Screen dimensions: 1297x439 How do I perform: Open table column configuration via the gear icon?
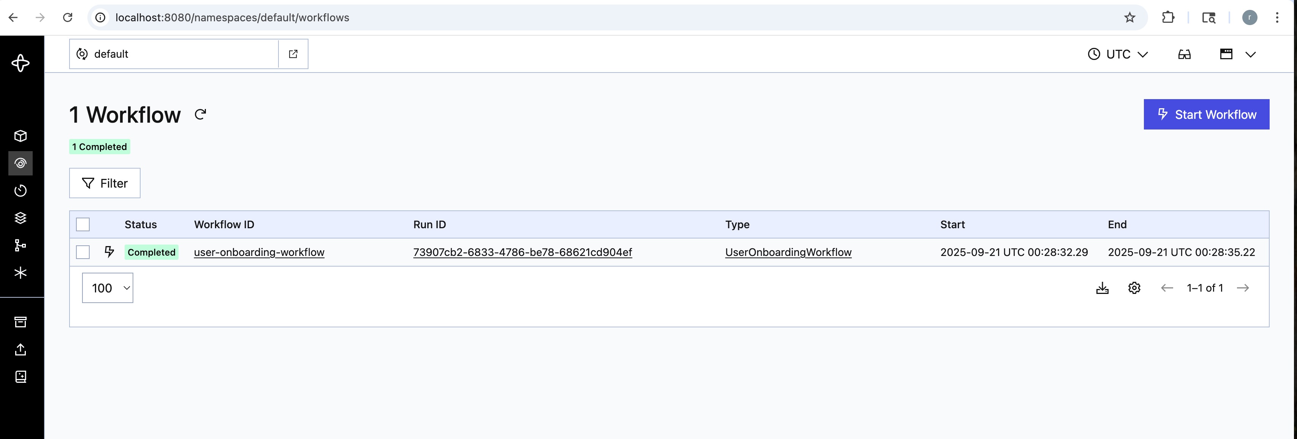pyautogui.click(x=1134, y=287)
